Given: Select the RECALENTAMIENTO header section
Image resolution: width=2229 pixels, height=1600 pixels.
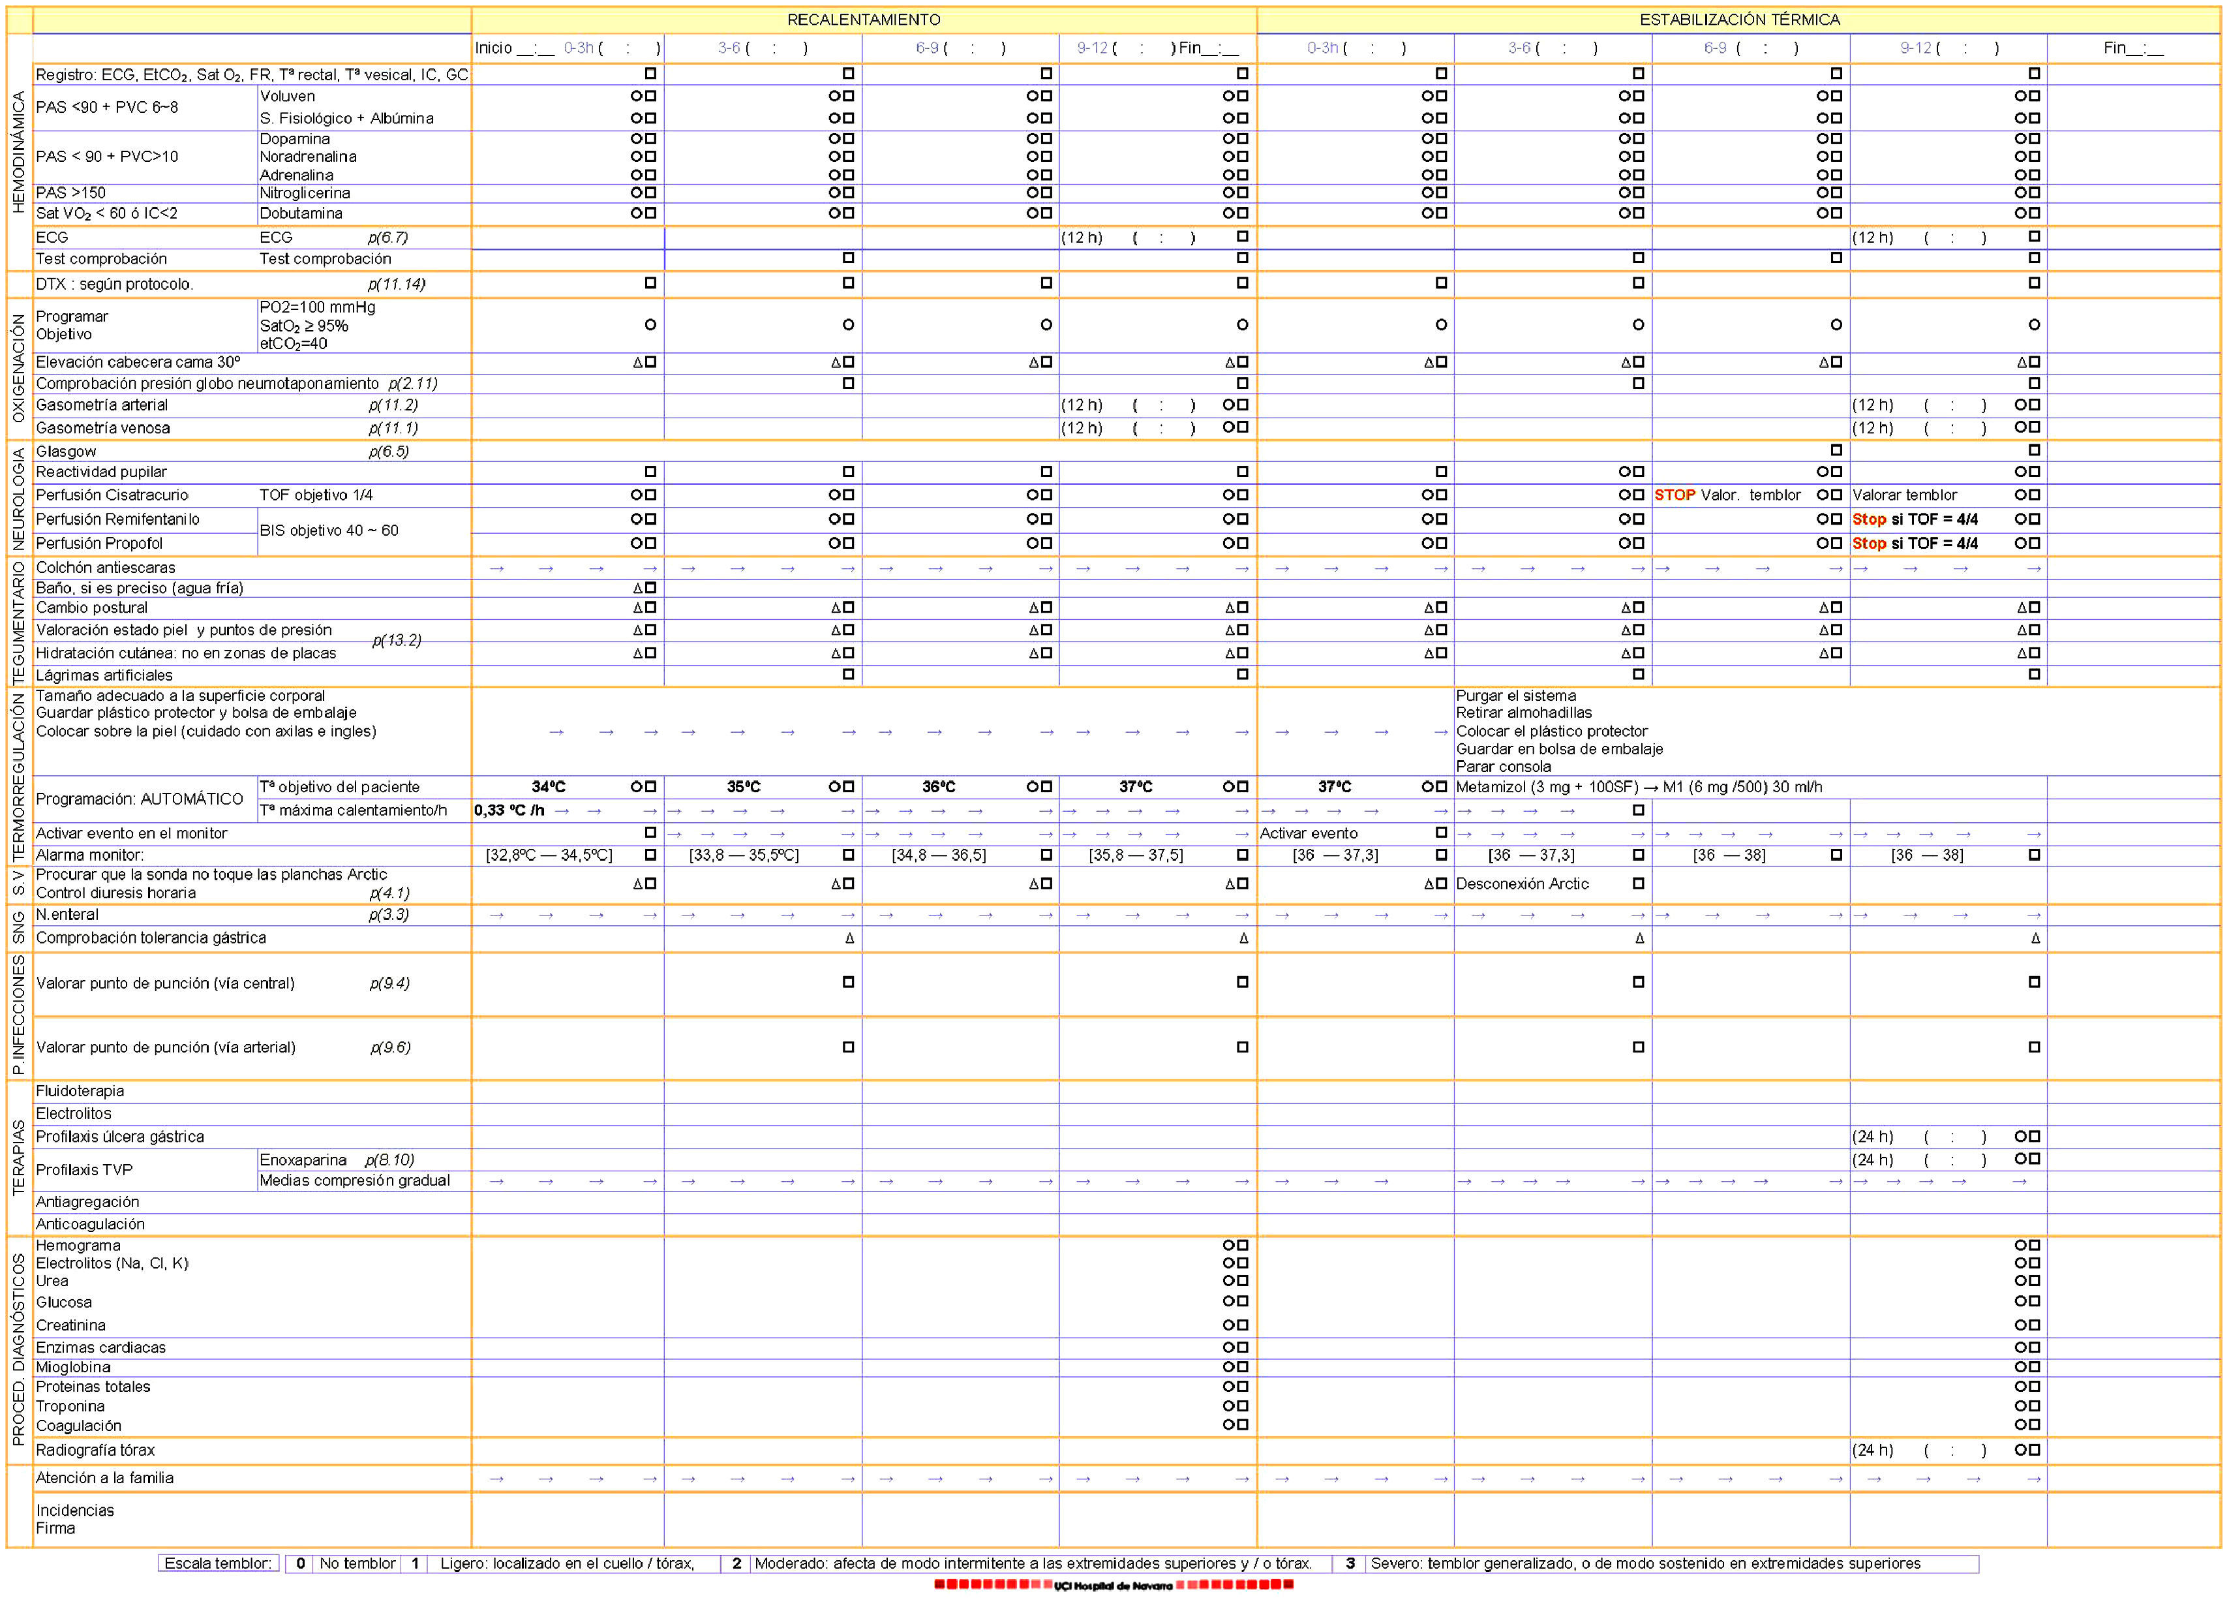Looking at the screenshot, I should click(863, 20).
